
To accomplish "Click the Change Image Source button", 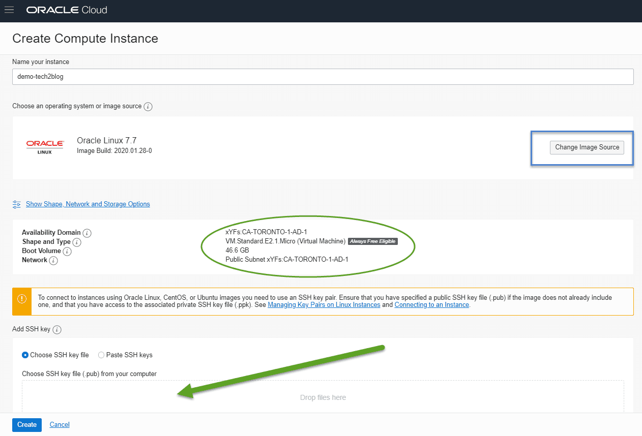I will [x=587, y=147].
